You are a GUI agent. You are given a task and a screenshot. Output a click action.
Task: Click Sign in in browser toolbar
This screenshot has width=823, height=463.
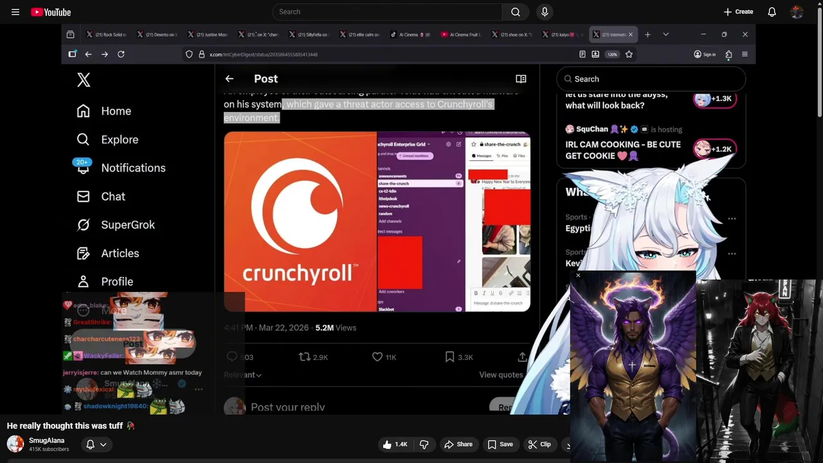click(x=705, y=55)
